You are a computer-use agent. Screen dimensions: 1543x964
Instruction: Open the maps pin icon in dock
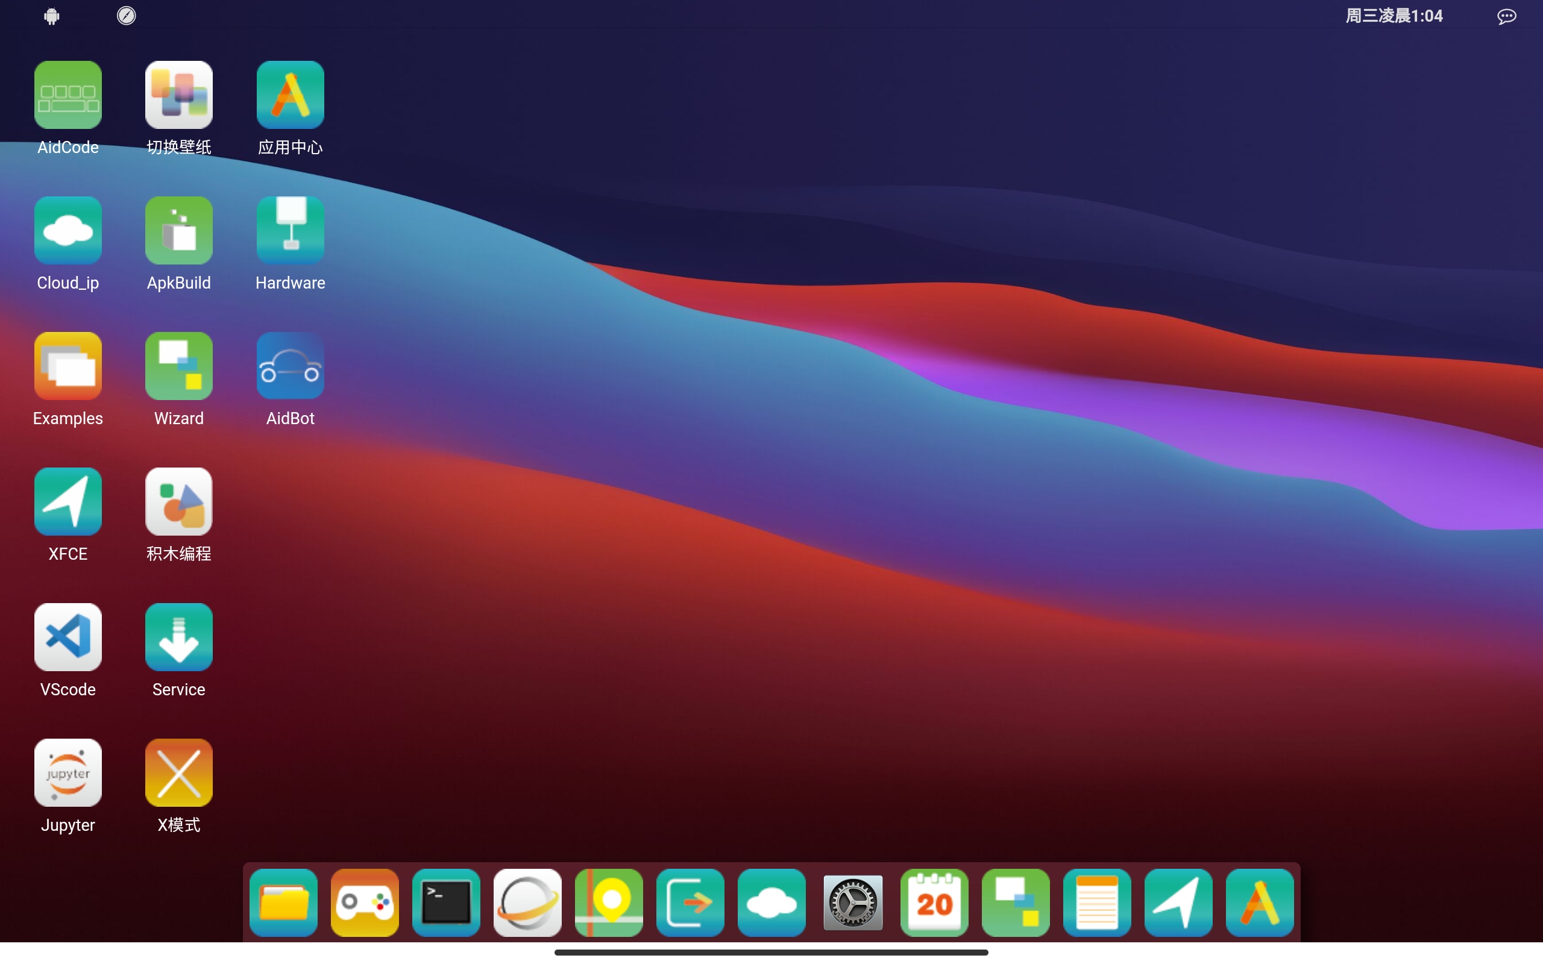click(x=609, y=903)
